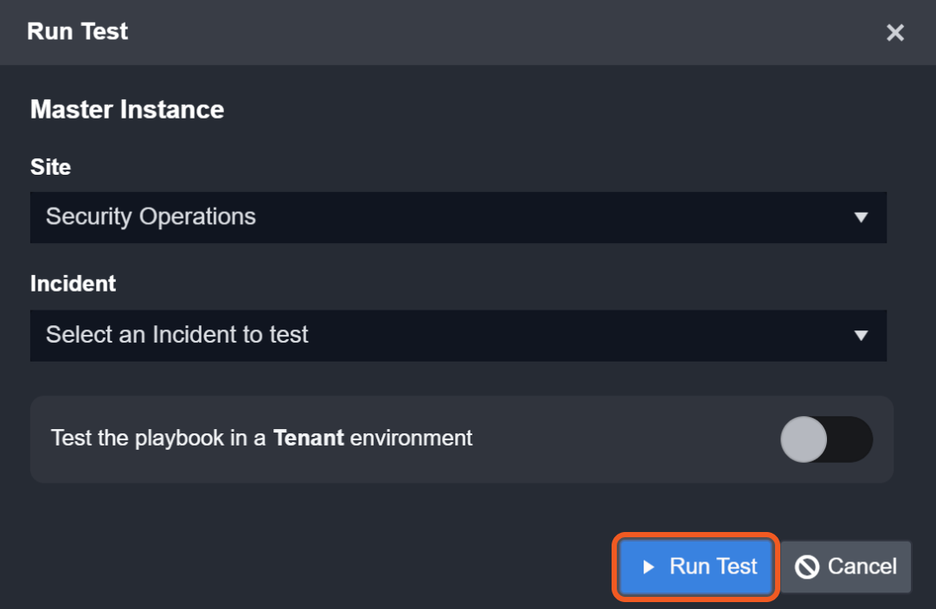Image resolution: width=936 pixels, height=609 pixels.
Task: Open the Site dropdown showing Security Operations
Action: click(458, 217)
